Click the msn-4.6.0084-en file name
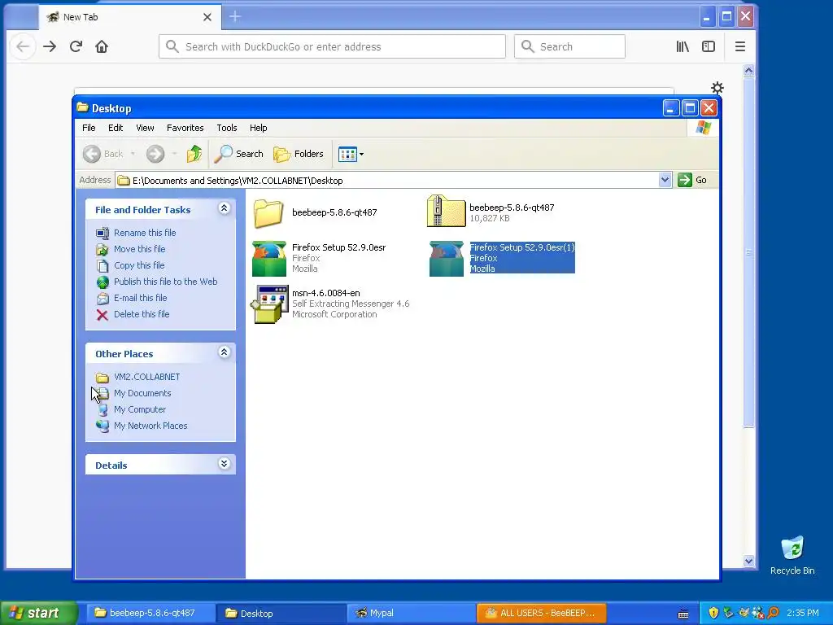 pos(325,293)
